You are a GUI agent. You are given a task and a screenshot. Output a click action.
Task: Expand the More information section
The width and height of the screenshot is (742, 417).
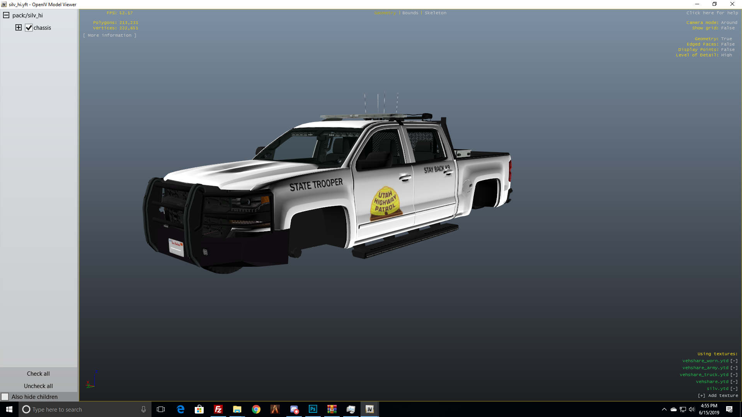click(109, 36)
